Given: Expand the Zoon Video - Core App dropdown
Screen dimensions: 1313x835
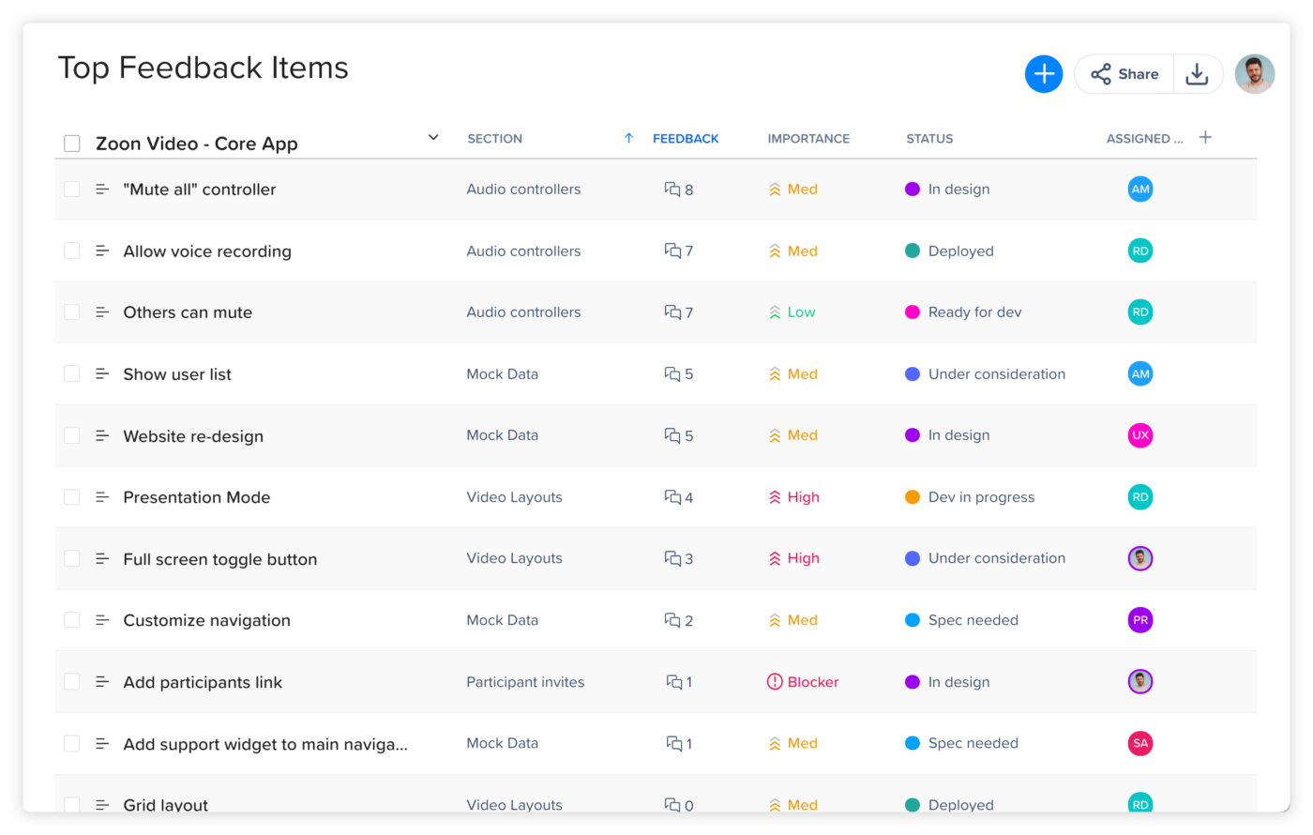Looking at the screenshot, I should tap(433, 138).
